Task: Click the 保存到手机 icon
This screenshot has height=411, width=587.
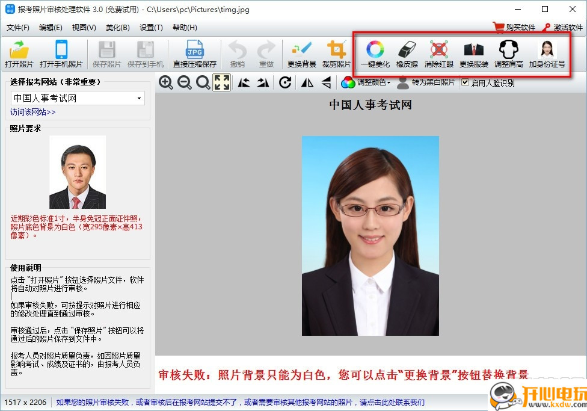Action: (x=146, y=49)
